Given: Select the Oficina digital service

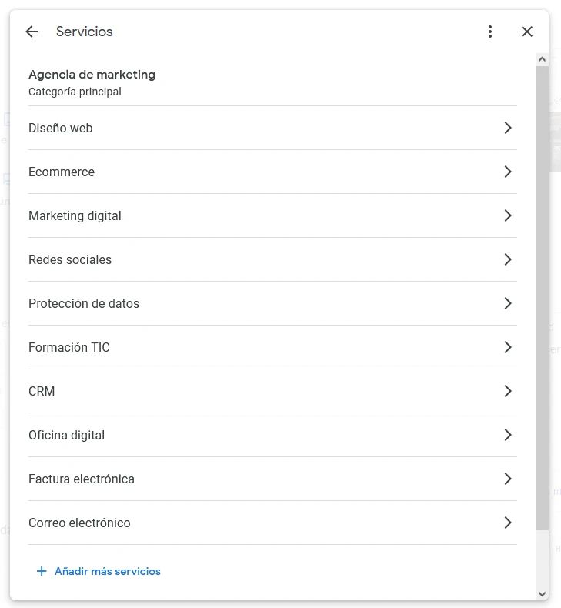Looking at the screenshot, I should click(66, 435).
